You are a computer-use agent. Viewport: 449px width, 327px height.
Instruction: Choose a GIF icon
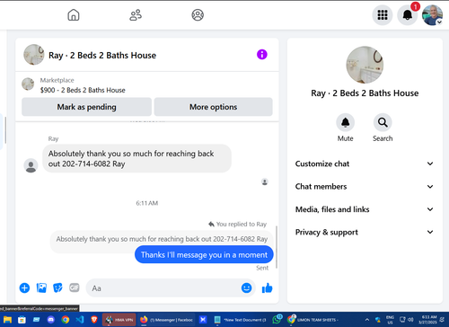click(x=75, y=287)
